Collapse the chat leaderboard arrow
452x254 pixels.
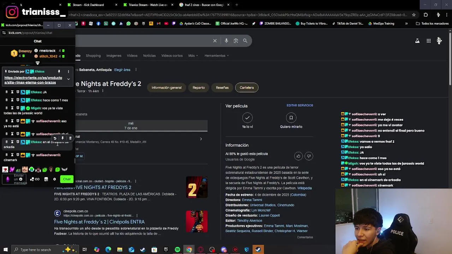pyautogui.click(x=37, y=63)
